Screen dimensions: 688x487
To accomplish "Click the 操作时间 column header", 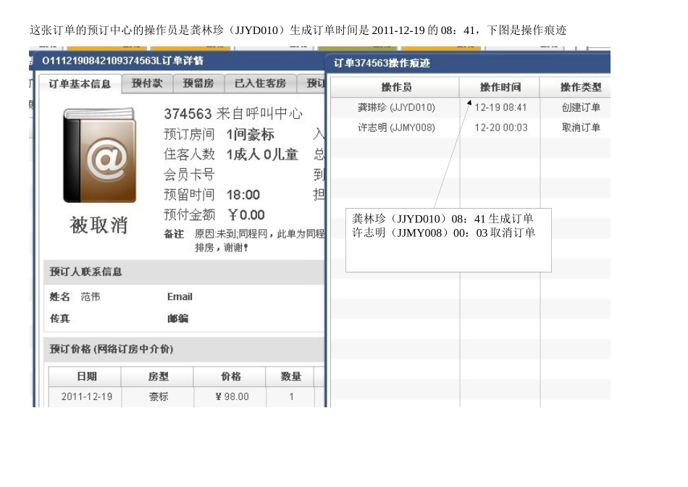I will pyautogui.click(x=500, y=87).
